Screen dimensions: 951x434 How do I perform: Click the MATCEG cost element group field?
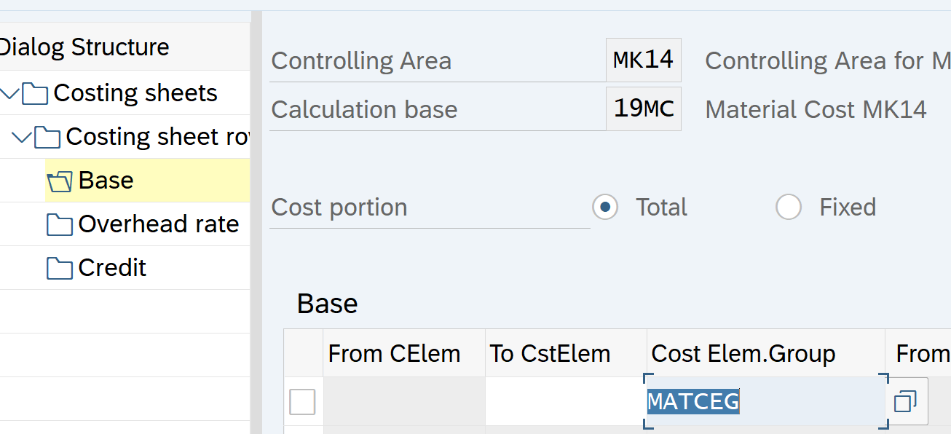(x=765, y=401)
